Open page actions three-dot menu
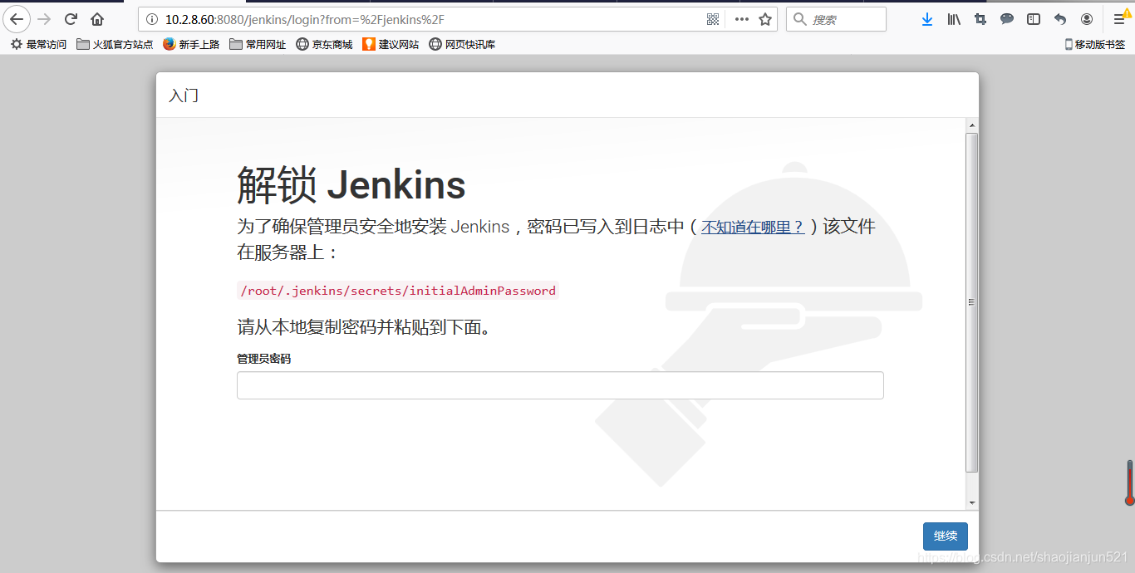Screen dimensions: 1135x573 (x=742, y=19)
